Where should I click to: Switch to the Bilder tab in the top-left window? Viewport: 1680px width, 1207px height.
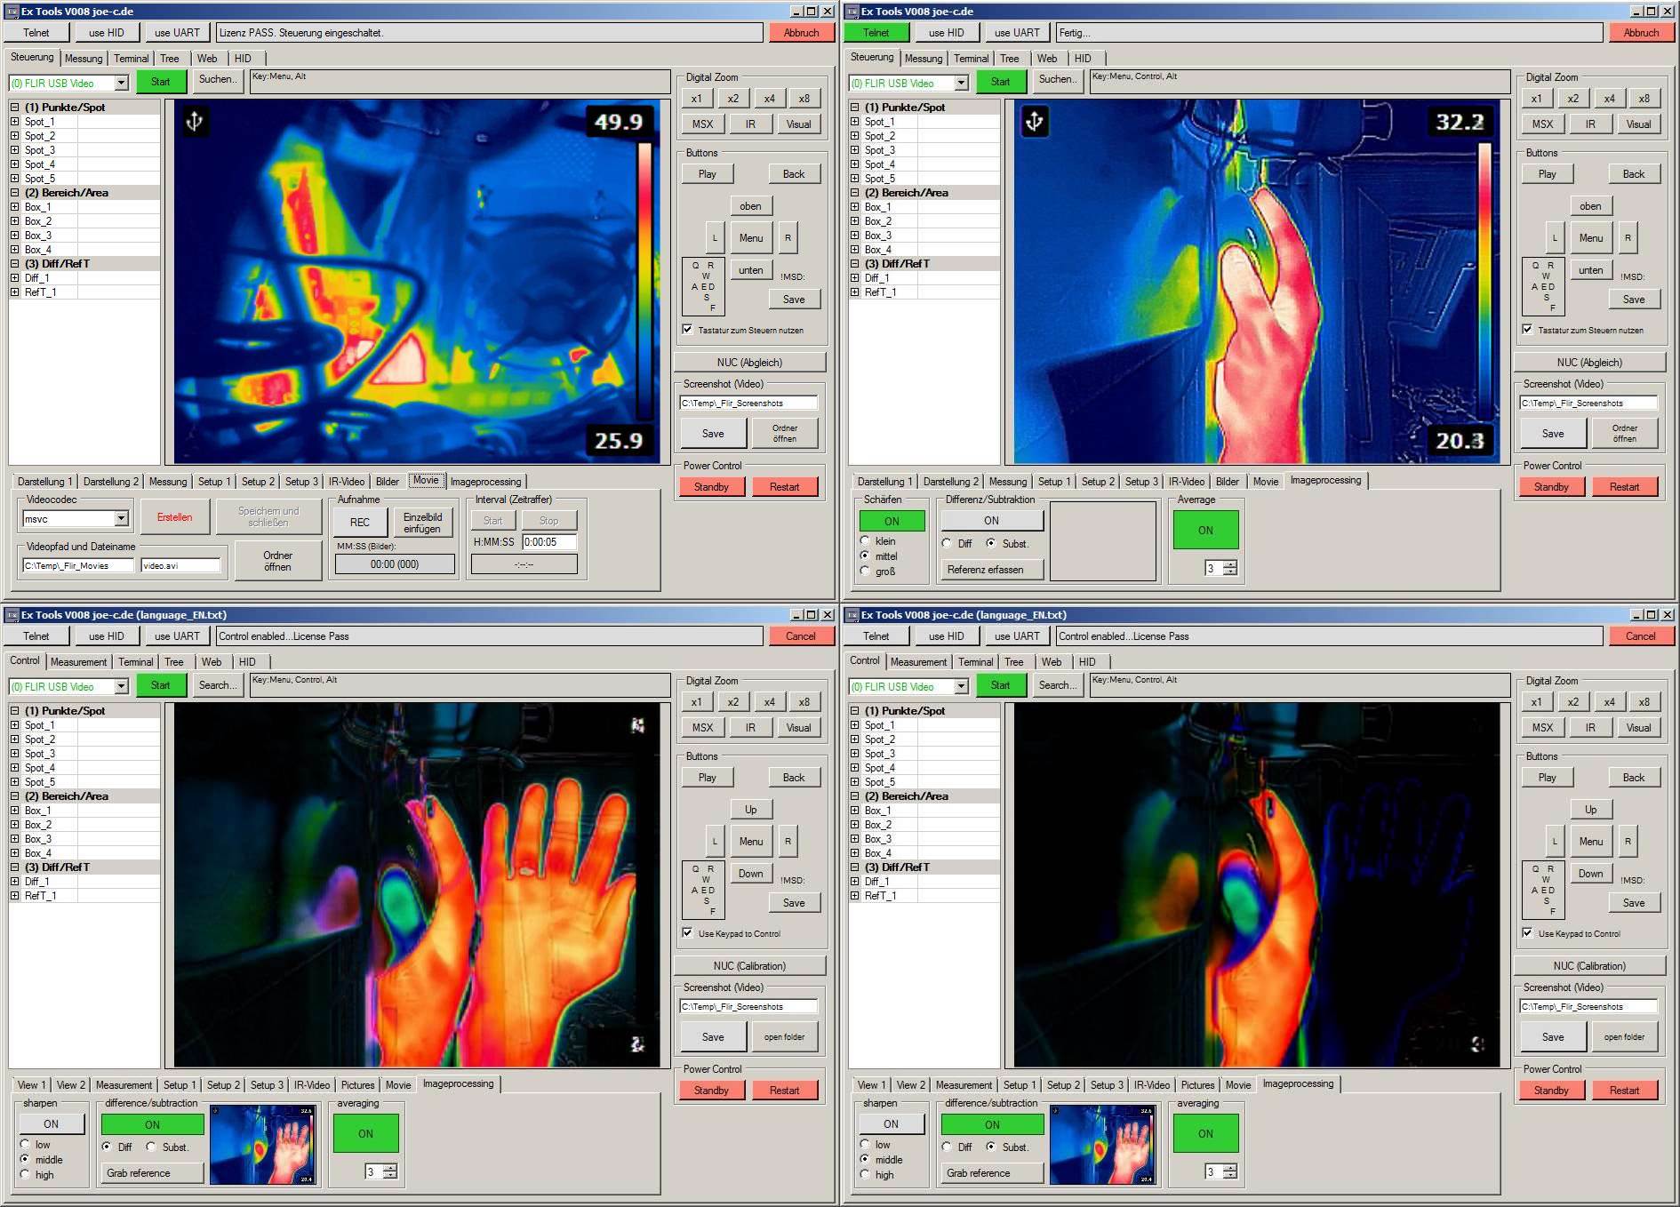click(x=387, y=482)
